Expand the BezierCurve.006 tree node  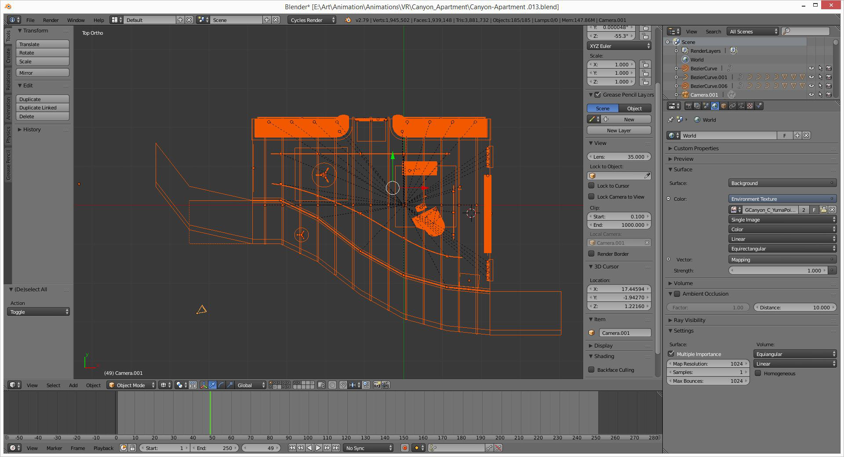point(677,86)
